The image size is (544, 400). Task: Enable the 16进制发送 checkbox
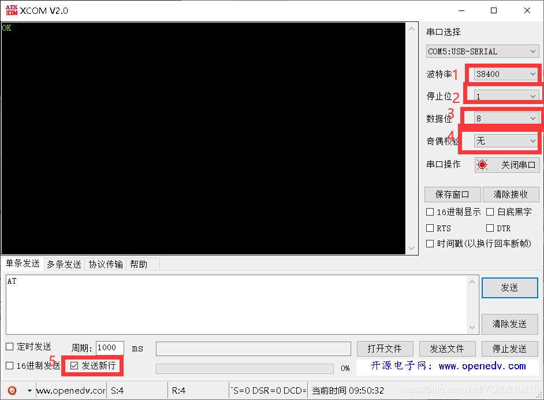click(10, 366)
